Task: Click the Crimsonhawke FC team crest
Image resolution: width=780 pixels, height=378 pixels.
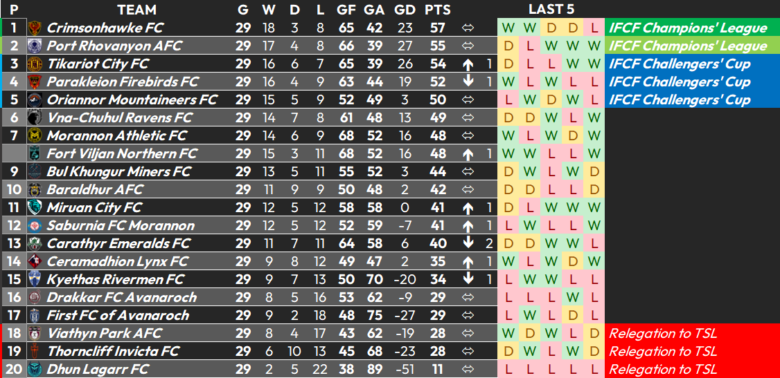Action: point(35,28)
